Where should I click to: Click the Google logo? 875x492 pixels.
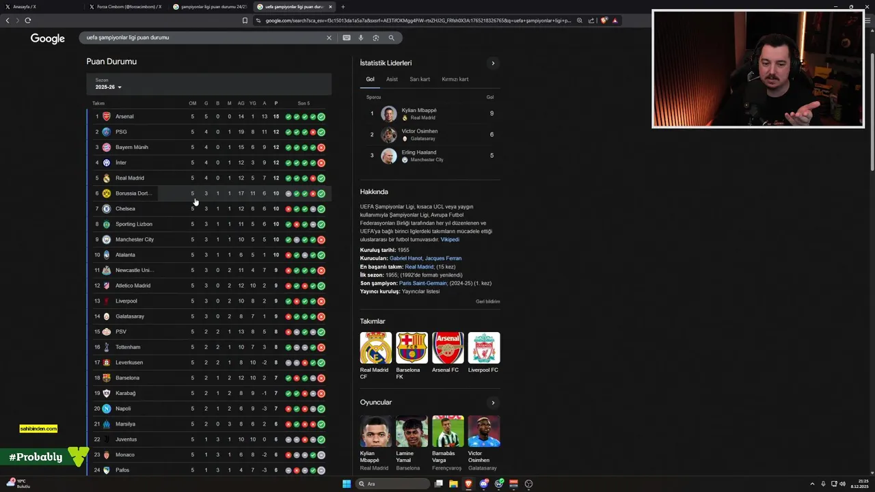pyautogui.click(x=48, y=38)
